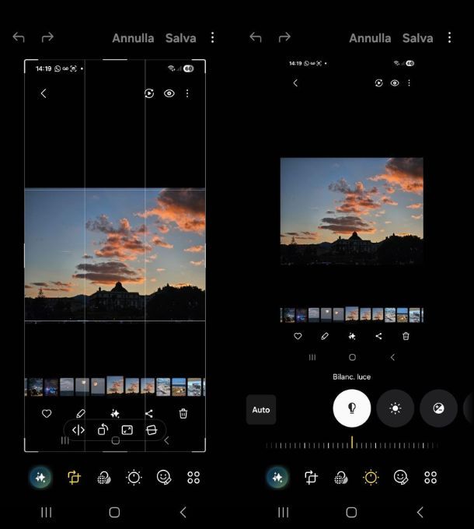Open recent apps from left navigation bar

(46, 512)
